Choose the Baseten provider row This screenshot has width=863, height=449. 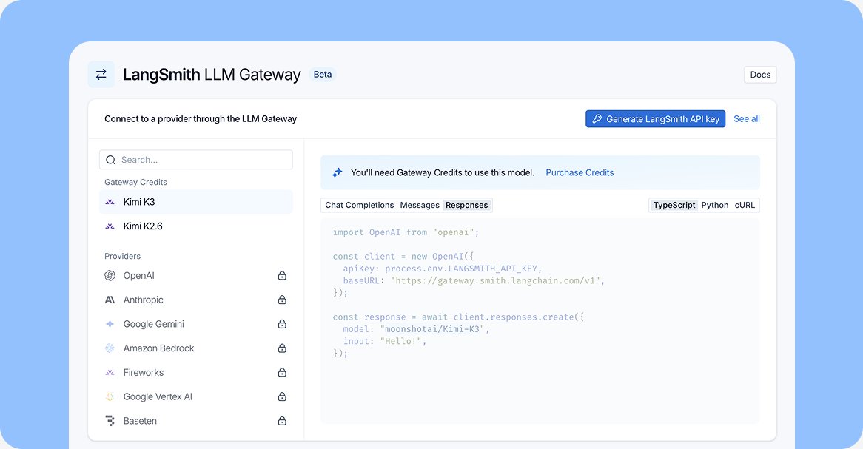point(196,421)
